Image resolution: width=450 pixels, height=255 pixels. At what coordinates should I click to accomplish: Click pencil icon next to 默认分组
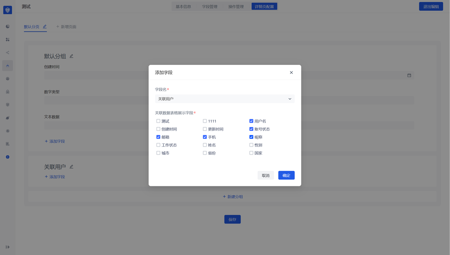coord(71,56)
